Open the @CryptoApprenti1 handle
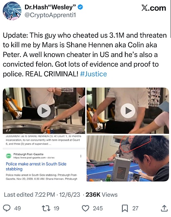Screen dimensions: 171x217 tap(50, 15)
